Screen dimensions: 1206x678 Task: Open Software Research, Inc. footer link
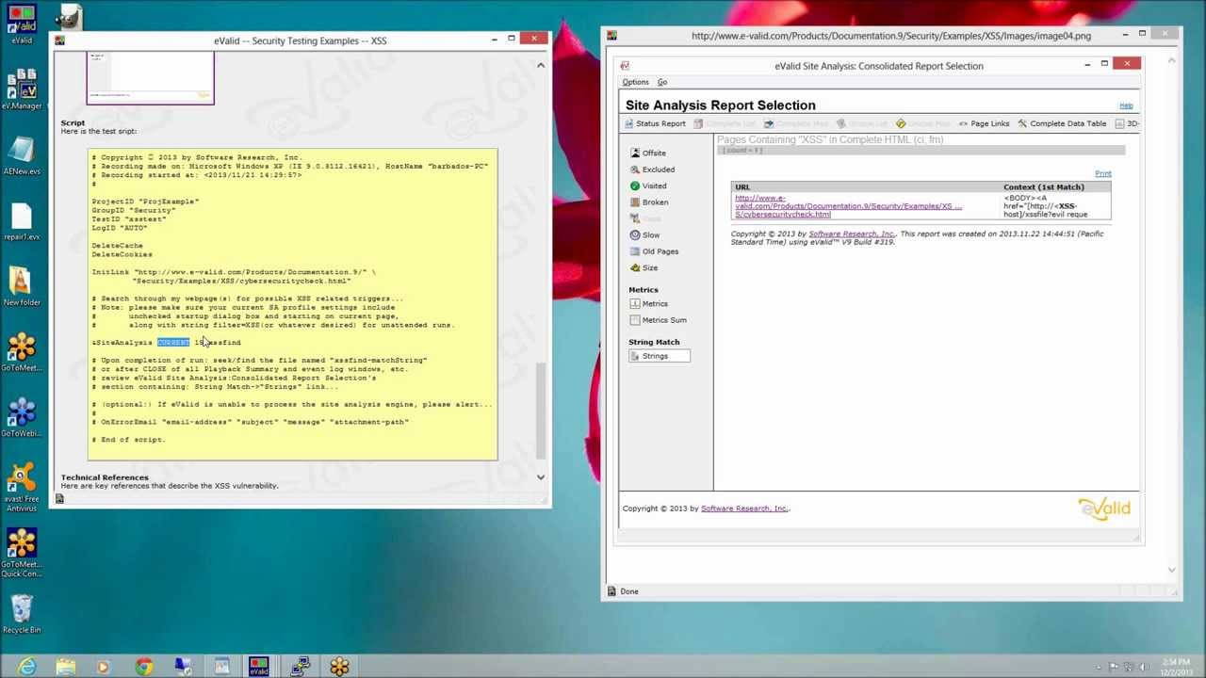coord(743,508)
